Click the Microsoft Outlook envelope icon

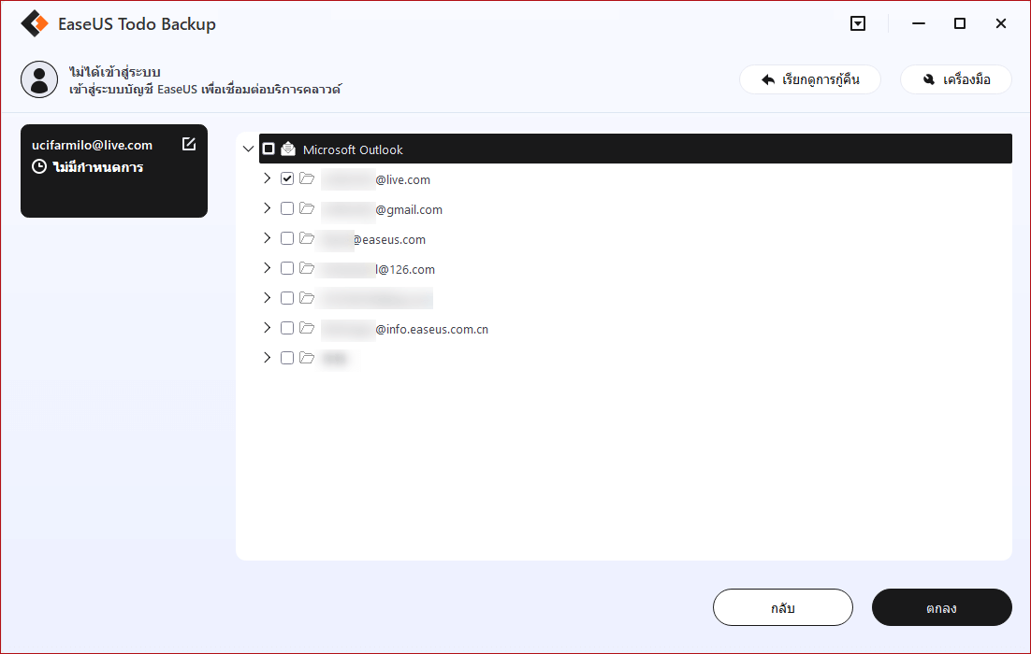(x=288, y=149)
